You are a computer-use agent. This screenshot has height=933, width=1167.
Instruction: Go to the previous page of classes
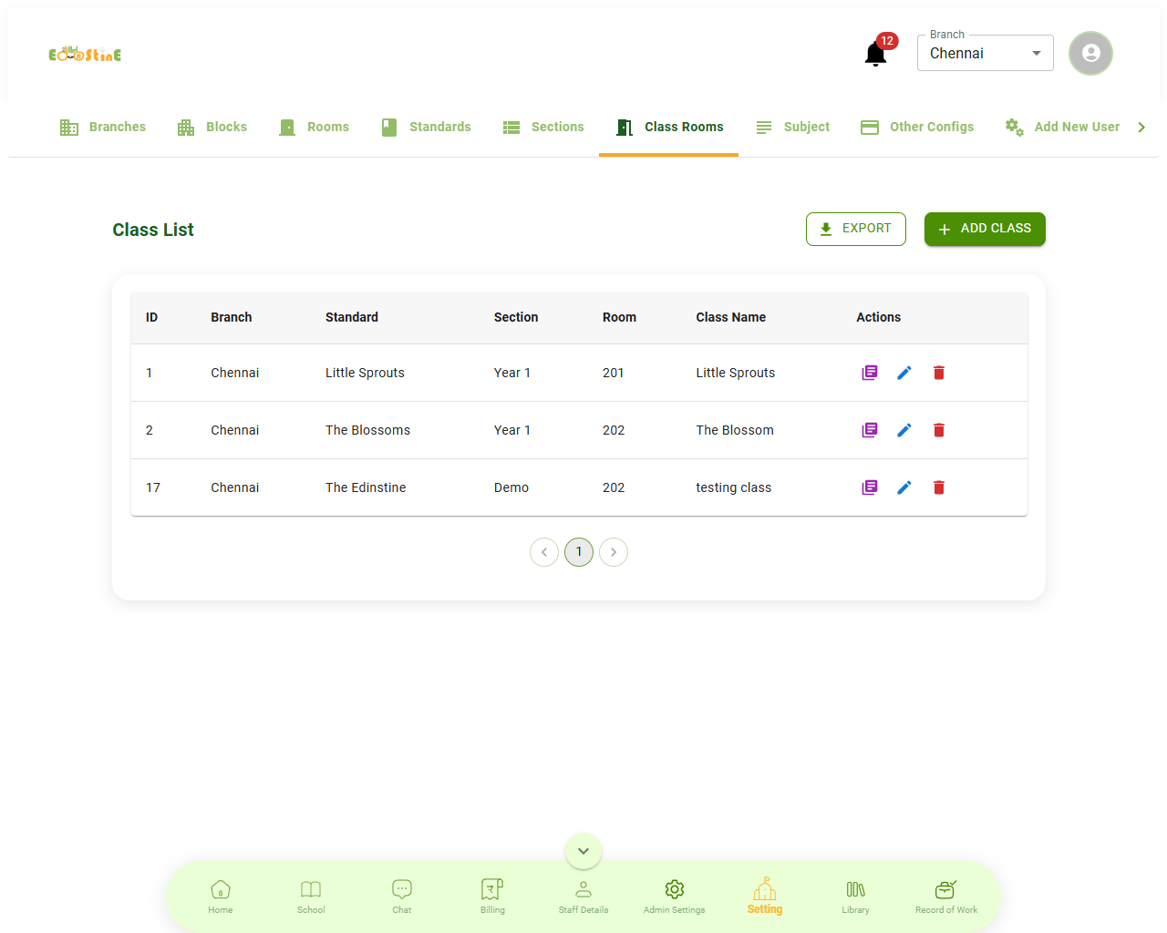(544, 552)
